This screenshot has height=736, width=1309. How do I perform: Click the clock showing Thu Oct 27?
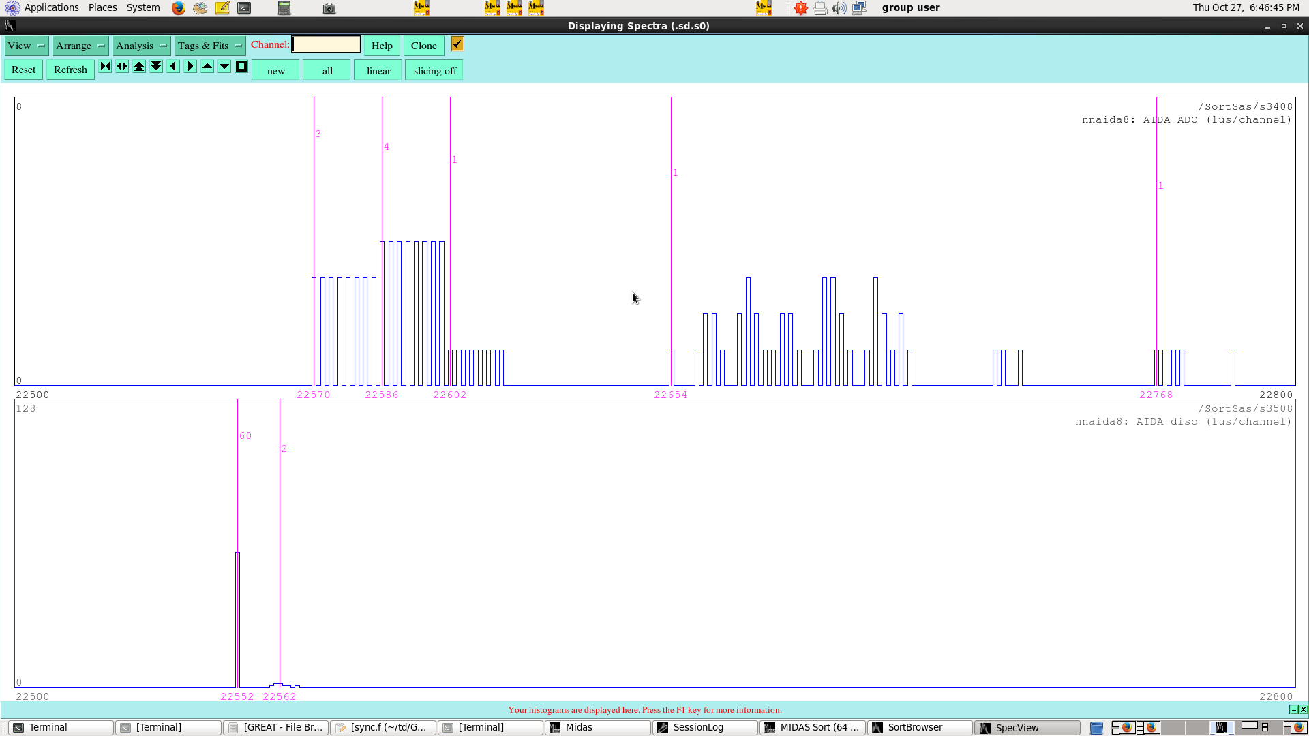1246,7
